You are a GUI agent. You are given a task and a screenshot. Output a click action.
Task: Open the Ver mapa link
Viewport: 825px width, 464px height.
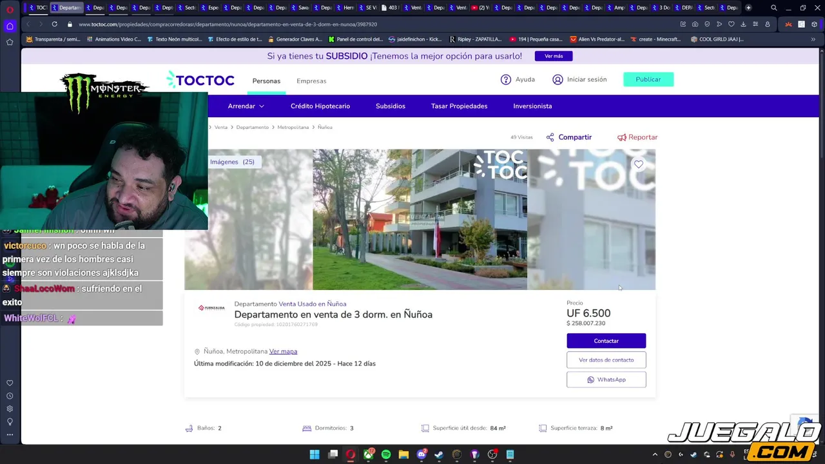(283, 352)
